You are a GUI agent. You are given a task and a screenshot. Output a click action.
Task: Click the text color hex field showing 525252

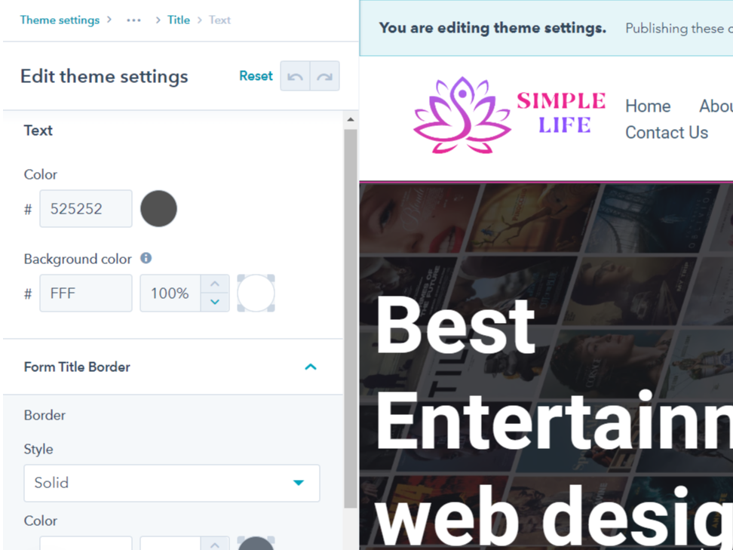tap(85, 208)
